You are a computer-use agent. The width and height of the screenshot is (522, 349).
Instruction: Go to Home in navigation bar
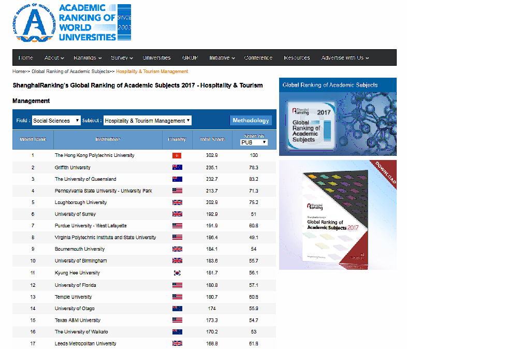[x=26, y=57]
